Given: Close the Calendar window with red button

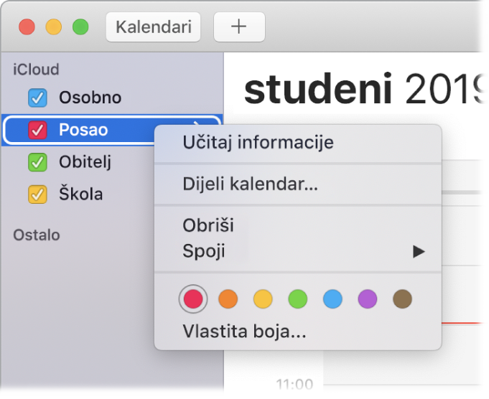Looking at the screenshot, I should [27, 27].
